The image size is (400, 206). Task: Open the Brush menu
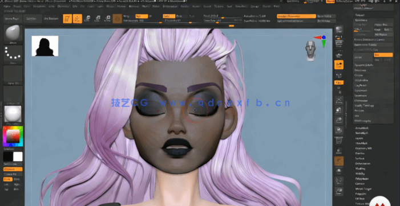click(x=17, y=6)
